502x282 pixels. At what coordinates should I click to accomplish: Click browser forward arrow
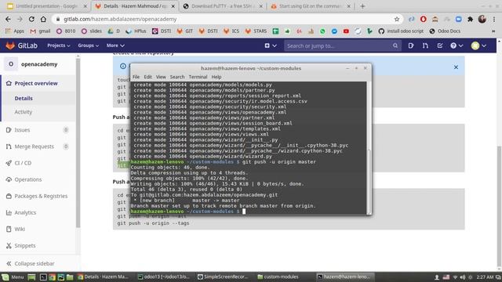20,19
